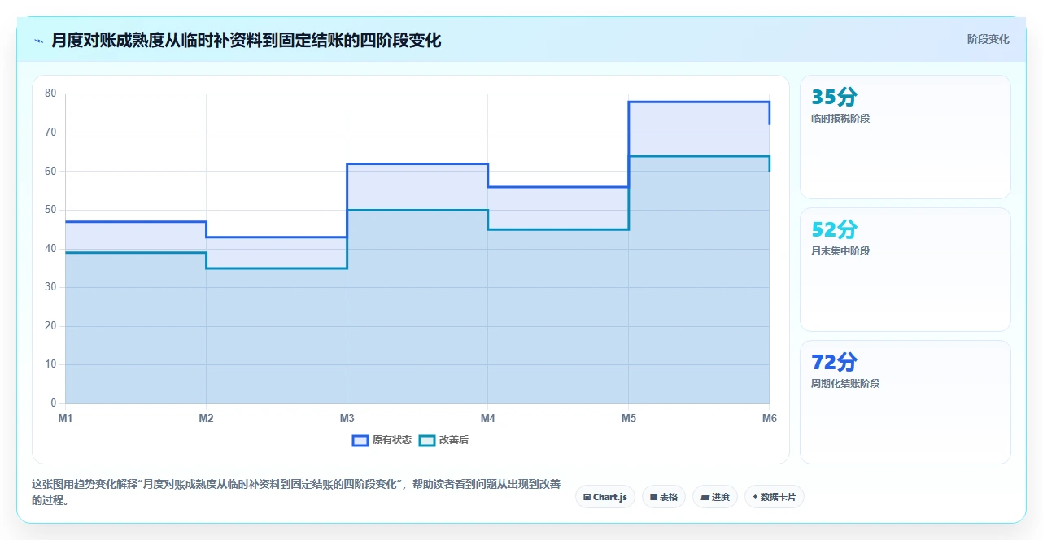Click the 80 y-axis tick label
The height and width of the screenshot is (540, 1043).
(50, 94)
